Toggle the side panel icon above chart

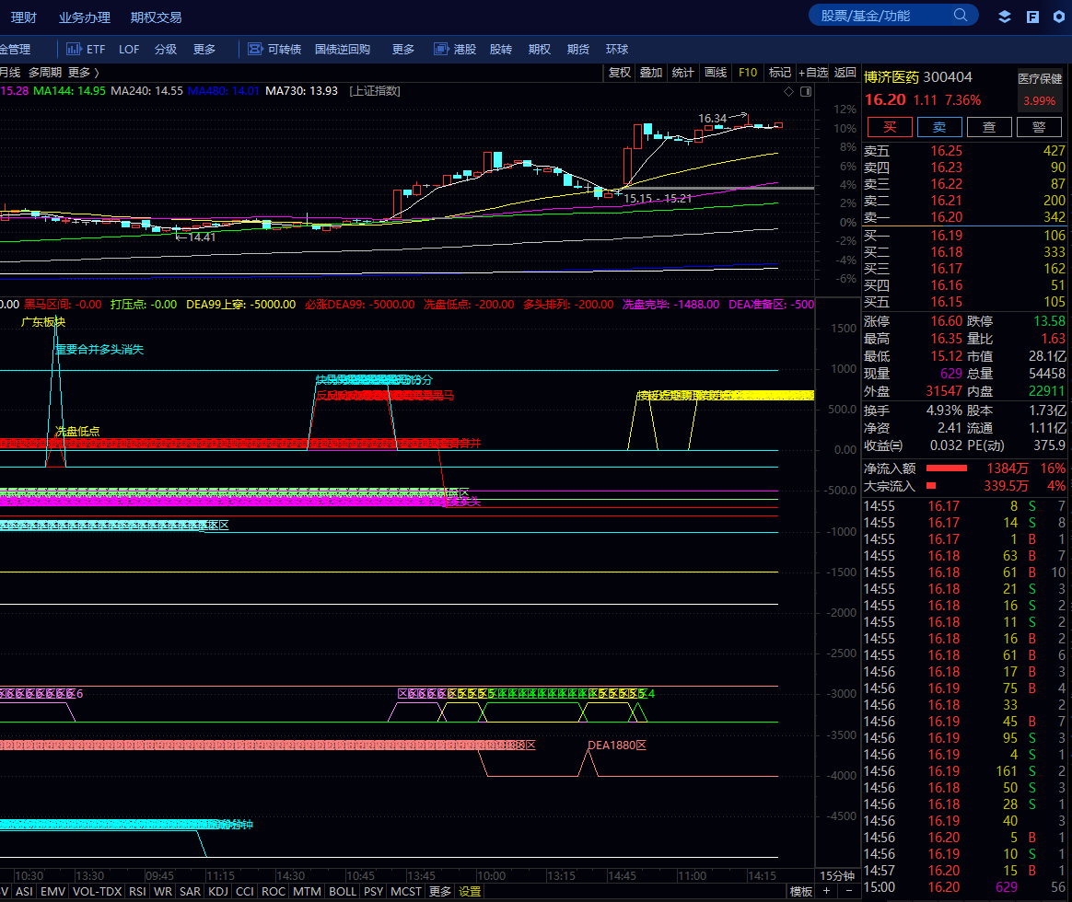click(x=806, y=91)
